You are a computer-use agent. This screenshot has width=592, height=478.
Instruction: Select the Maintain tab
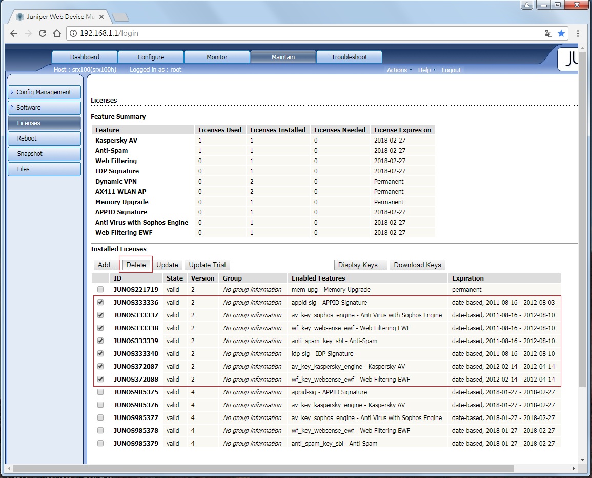click(x=283, y=57)
